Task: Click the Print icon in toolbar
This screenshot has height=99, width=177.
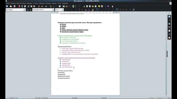Action: pyautogui.click(x=22, y=6)
